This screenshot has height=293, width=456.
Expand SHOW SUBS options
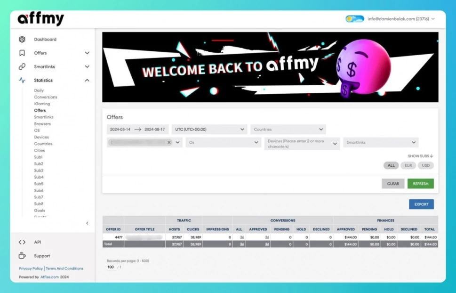pos(420,156)
